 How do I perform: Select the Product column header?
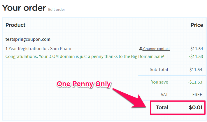click(15, 25)
